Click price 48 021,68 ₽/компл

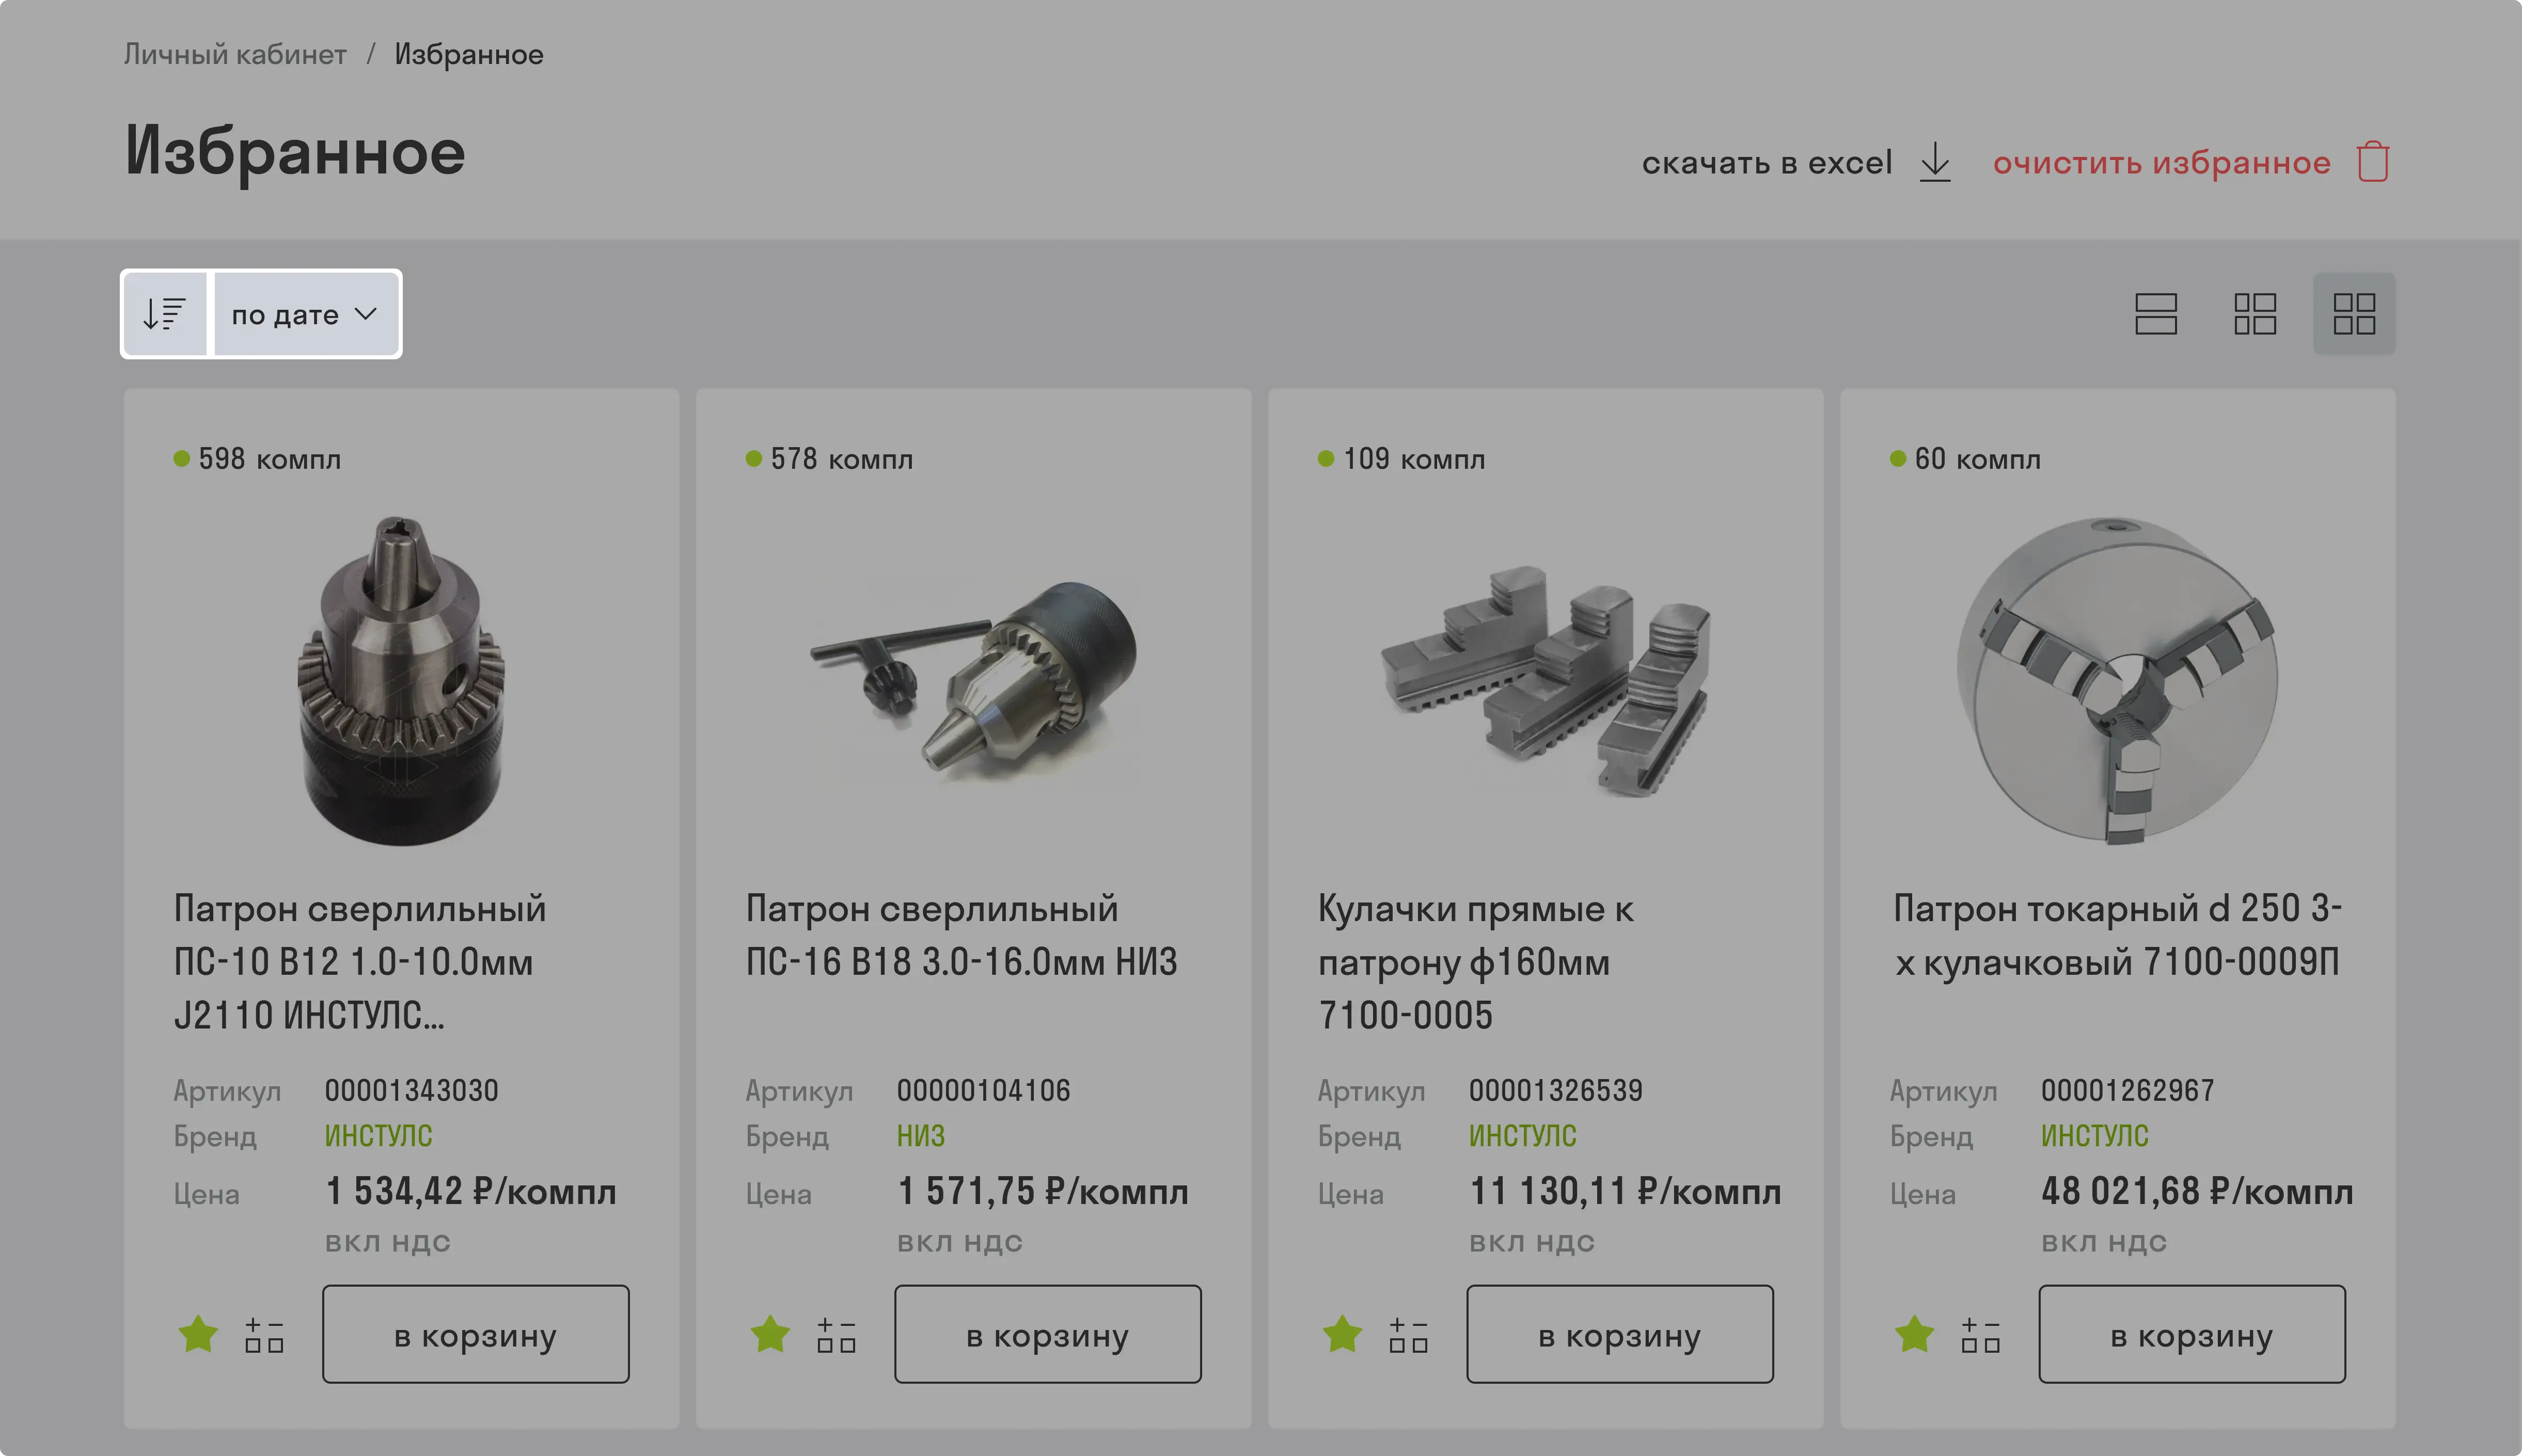(x=2197, y=1192)
